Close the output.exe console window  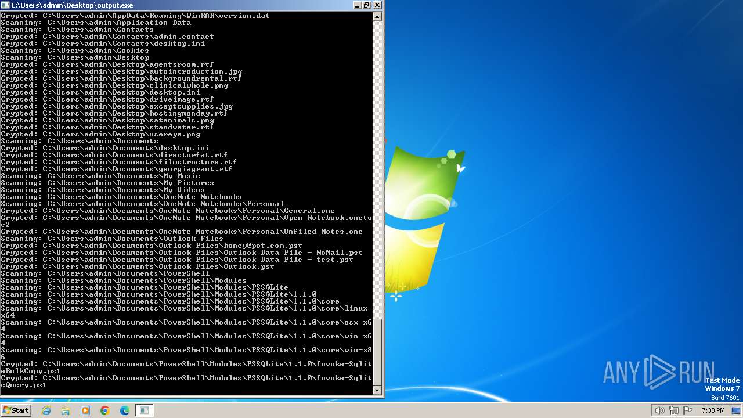377,5
